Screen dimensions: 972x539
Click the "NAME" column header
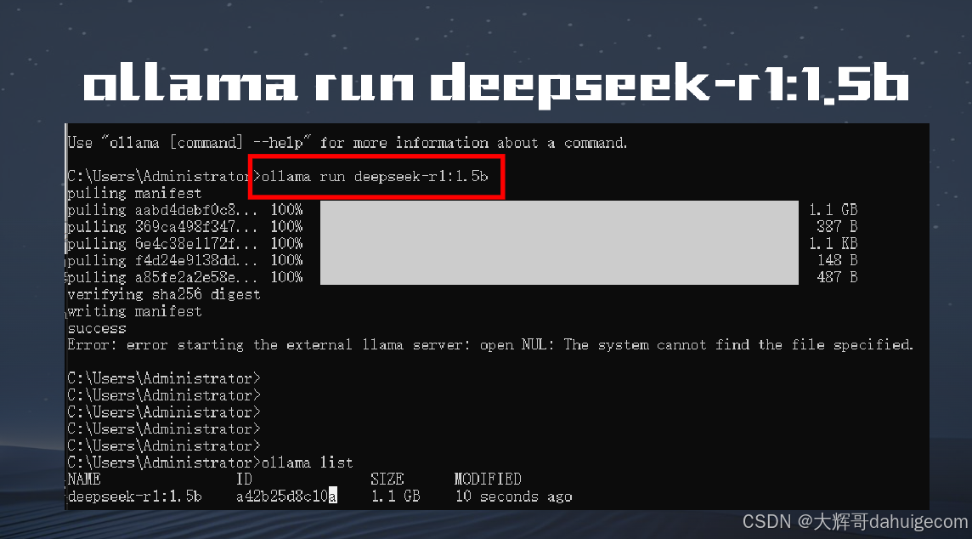84,479
